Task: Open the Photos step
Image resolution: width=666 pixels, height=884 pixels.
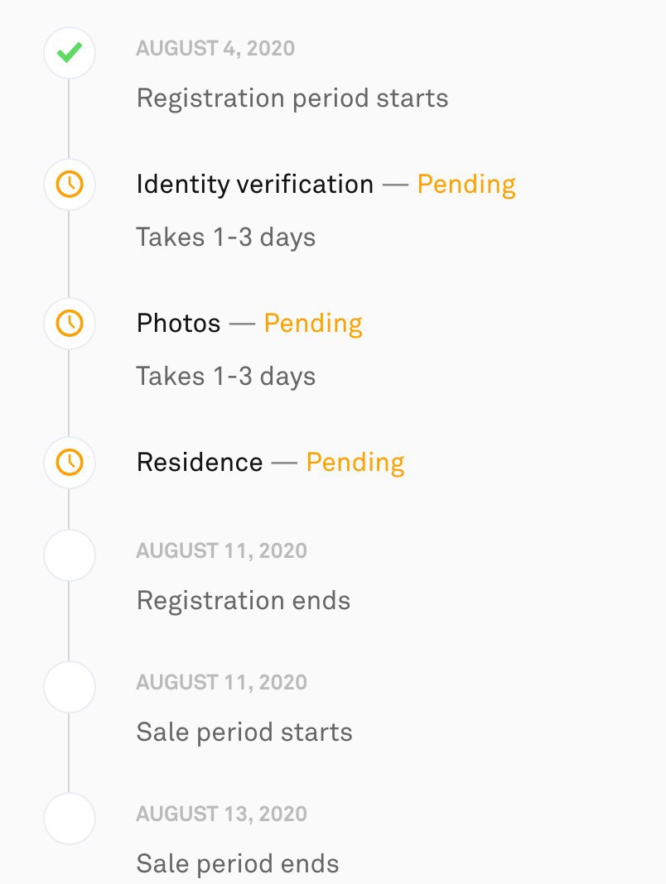Action: click(178, 324)
